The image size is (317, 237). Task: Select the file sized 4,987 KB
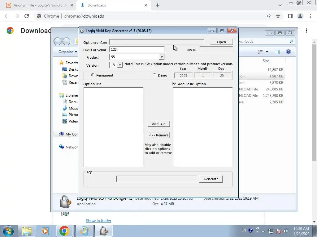click(276, 76)
